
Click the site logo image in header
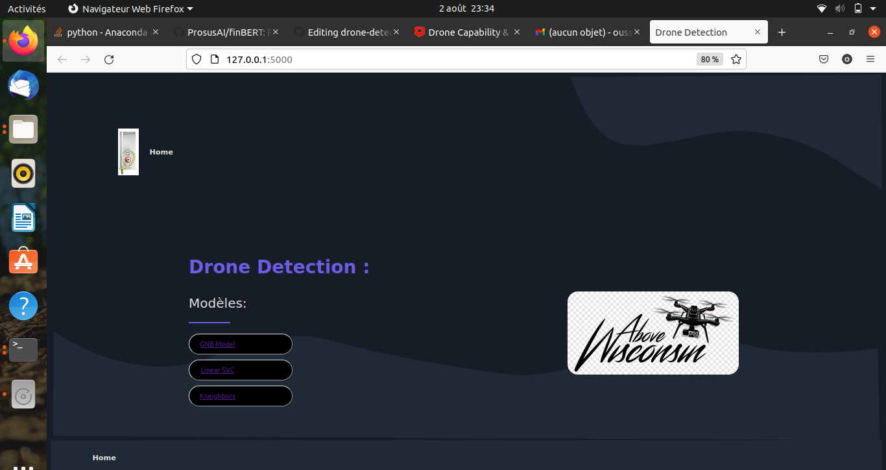128,152
